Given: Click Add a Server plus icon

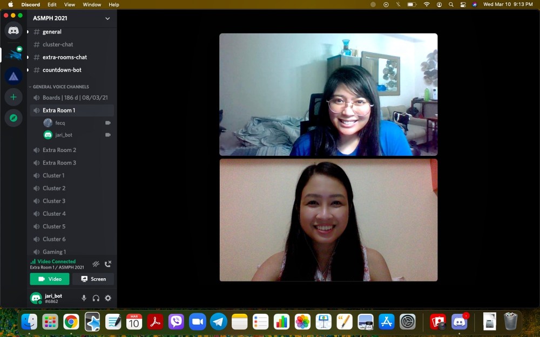Looking at the screenshot, I should coord(13,97).
